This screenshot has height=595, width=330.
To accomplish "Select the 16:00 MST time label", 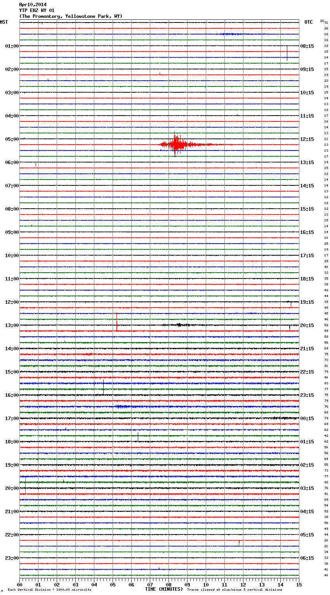I will (12, 395).
